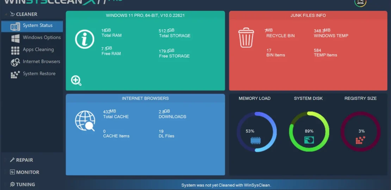Screen dimensions: 391x190
Task: Open Internet Browsers section in sidebar
Action: point(42,62)
